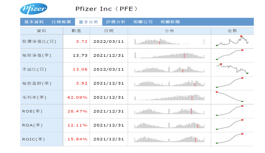Click the 毛利率 declining trend sparkline
The image size is (265, 153).
point(229,97)
